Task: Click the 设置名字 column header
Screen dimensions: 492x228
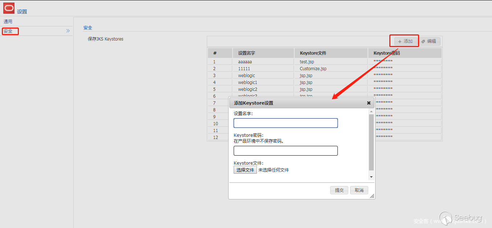Action: pyautogui.click(x=247, y=53)
